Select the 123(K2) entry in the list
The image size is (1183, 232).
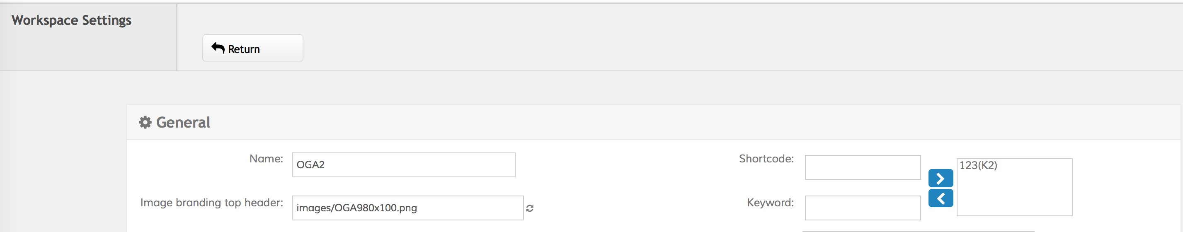[x=978, y=165]
